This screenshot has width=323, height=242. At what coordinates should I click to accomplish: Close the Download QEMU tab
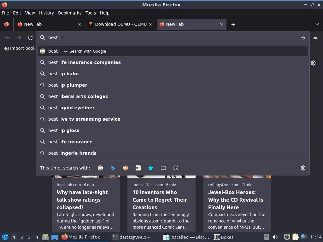[x=150, y=24]
